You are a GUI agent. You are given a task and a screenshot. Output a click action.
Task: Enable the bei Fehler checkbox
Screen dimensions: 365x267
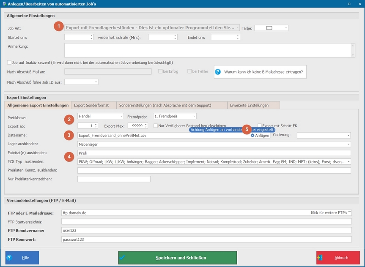[x=189, y=71]
